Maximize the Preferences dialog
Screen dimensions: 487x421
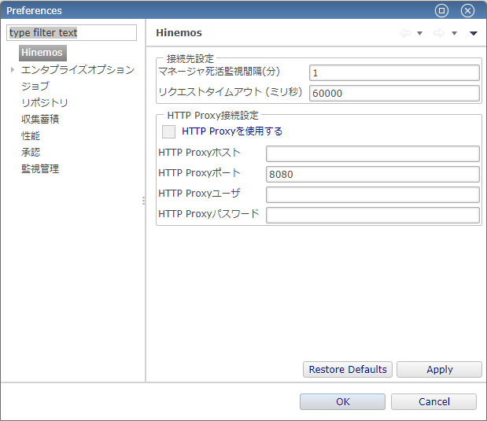click(441, 10)
